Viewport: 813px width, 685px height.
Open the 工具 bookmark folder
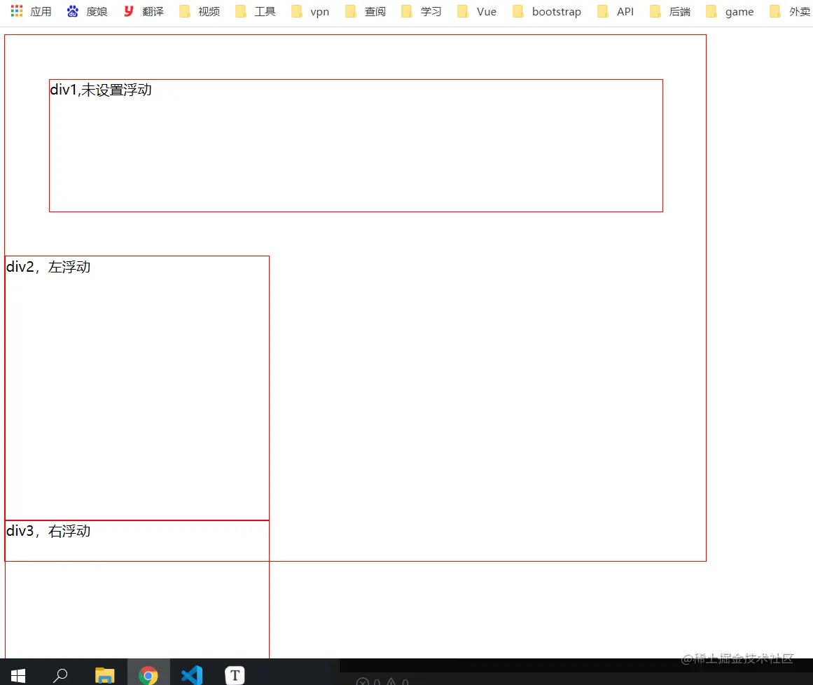pos(255,11)
